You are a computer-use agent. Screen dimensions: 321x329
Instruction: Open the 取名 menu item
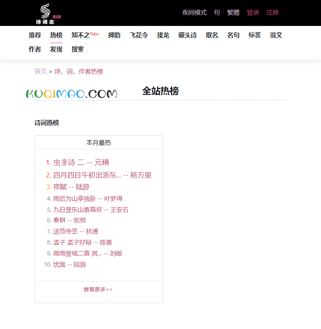212,35
